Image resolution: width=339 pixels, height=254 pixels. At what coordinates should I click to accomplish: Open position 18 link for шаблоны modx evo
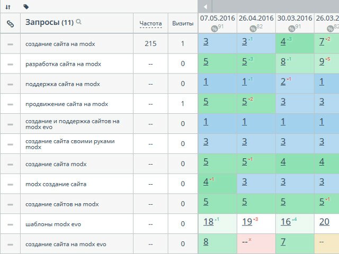click(208, 222)
